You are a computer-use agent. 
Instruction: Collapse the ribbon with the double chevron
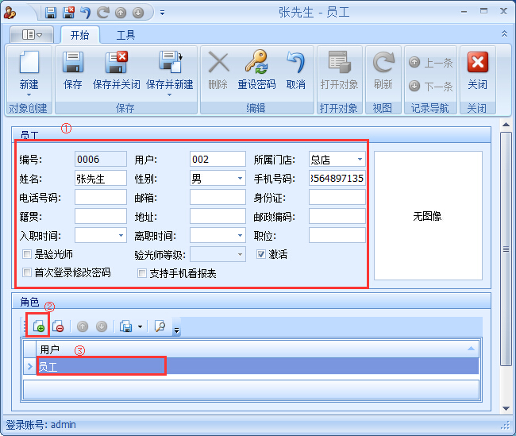504,34
